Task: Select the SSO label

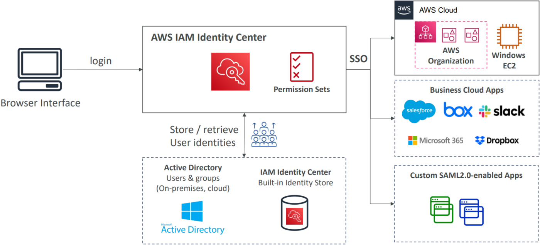Action: click(x=358, y=59)
